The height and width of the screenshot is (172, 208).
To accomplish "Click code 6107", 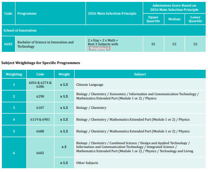I will 40,107.
